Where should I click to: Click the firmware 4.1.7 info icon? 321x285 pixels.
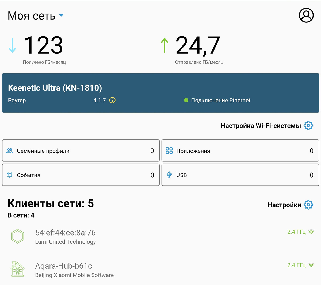click(x=112, y=101)
